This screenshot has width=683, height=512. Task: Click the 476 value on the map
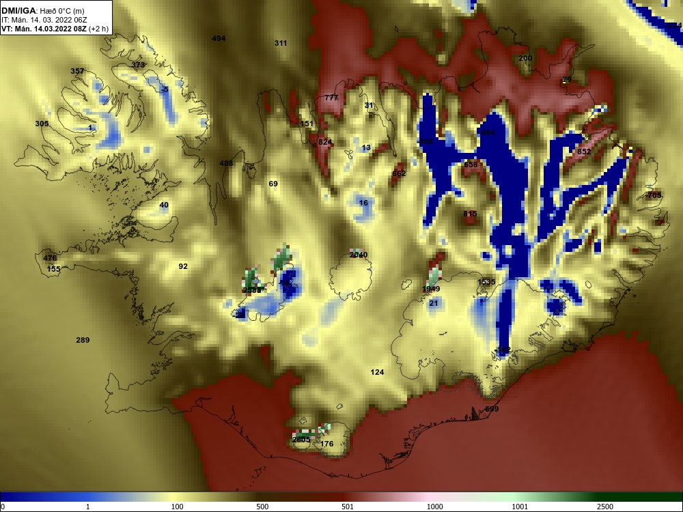tap(50, 258)
